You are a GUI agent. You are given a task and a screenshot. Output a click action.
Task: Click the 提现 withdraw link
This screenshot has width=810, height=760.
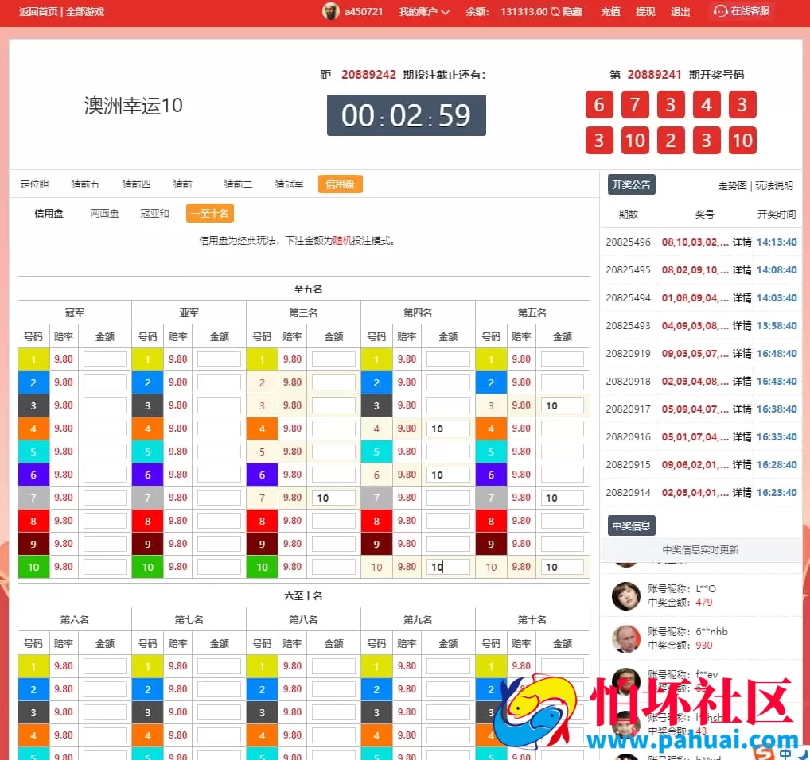click(644, 12)
